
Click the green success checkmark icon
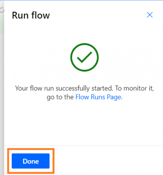click(x=84, y=57)
